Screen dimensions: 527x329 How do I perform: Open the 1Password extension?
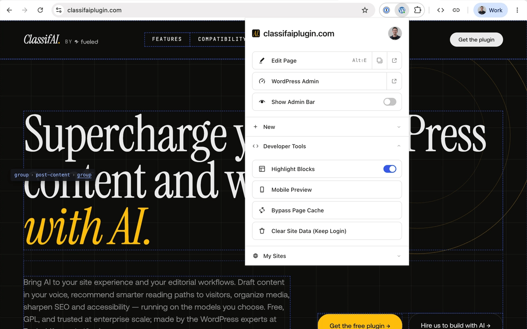tap(386, 10)
